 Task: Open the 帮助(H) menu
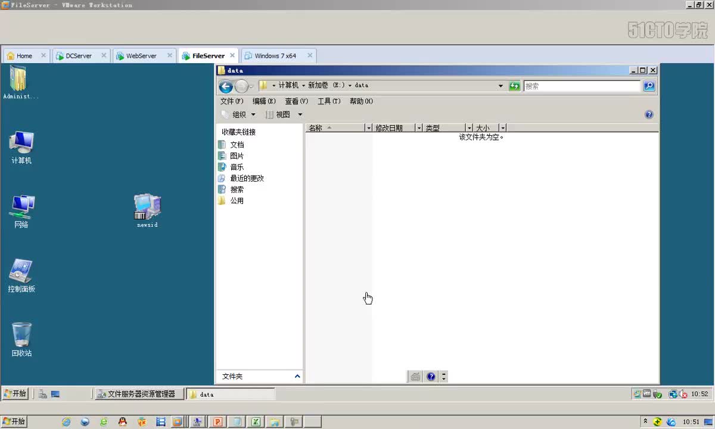(x=361, y=101)
